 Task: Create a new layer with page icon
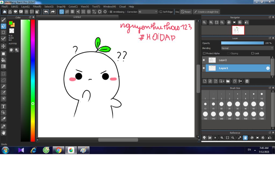tap(205, 81)
